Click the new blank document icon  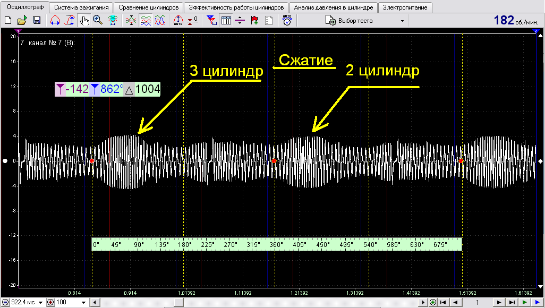click(x=7, y=21)
